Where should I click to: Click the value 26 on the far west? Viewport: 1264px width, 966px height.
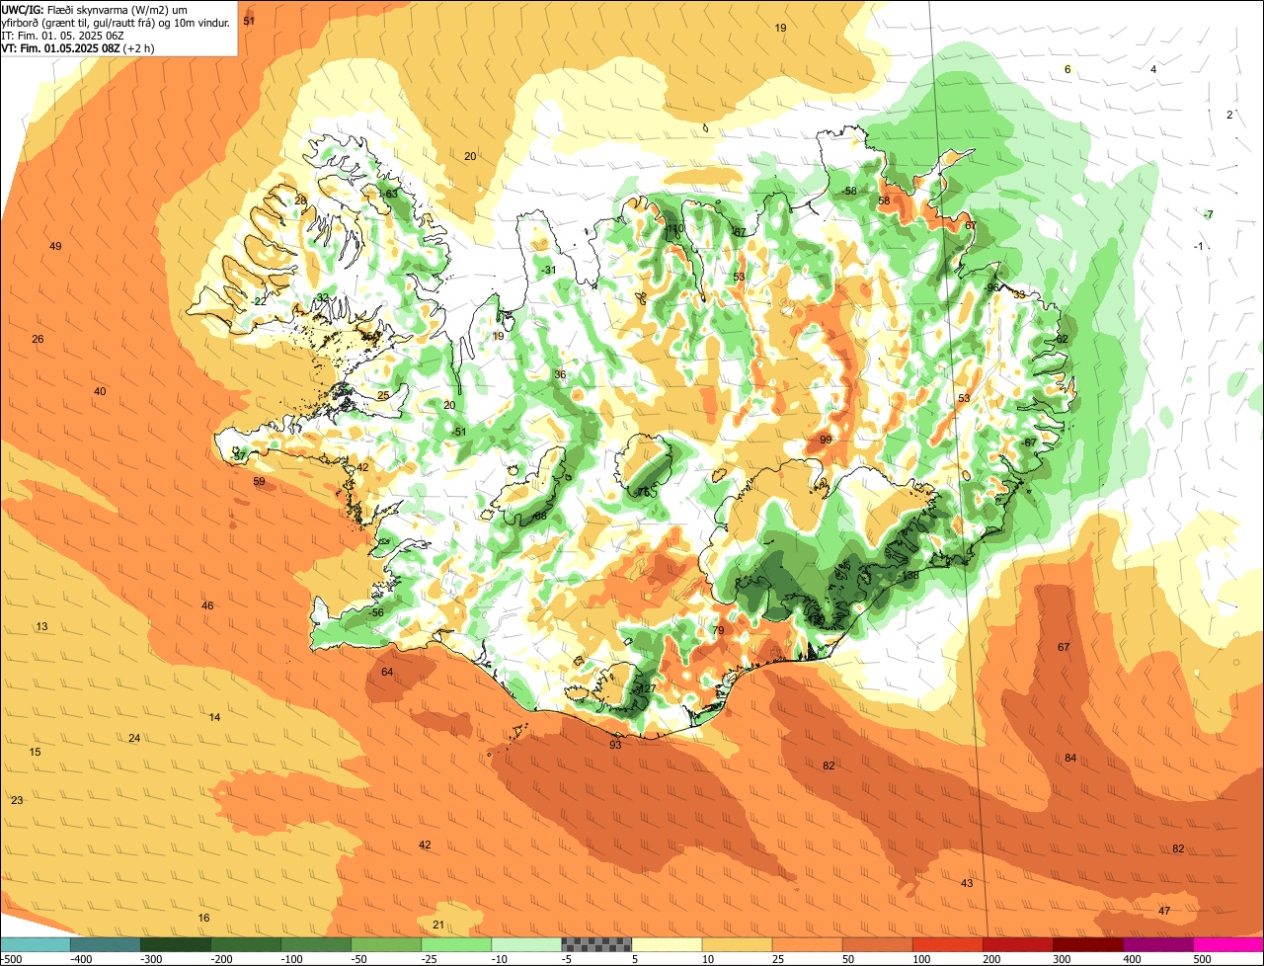pyautogui.click(x=38, y=339)
